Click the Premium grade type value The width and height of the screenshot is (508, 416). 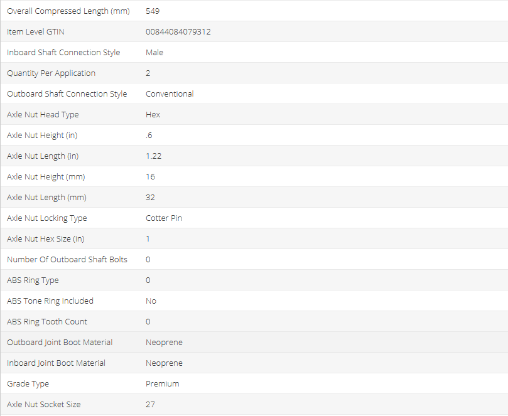[x=162, y=384]
